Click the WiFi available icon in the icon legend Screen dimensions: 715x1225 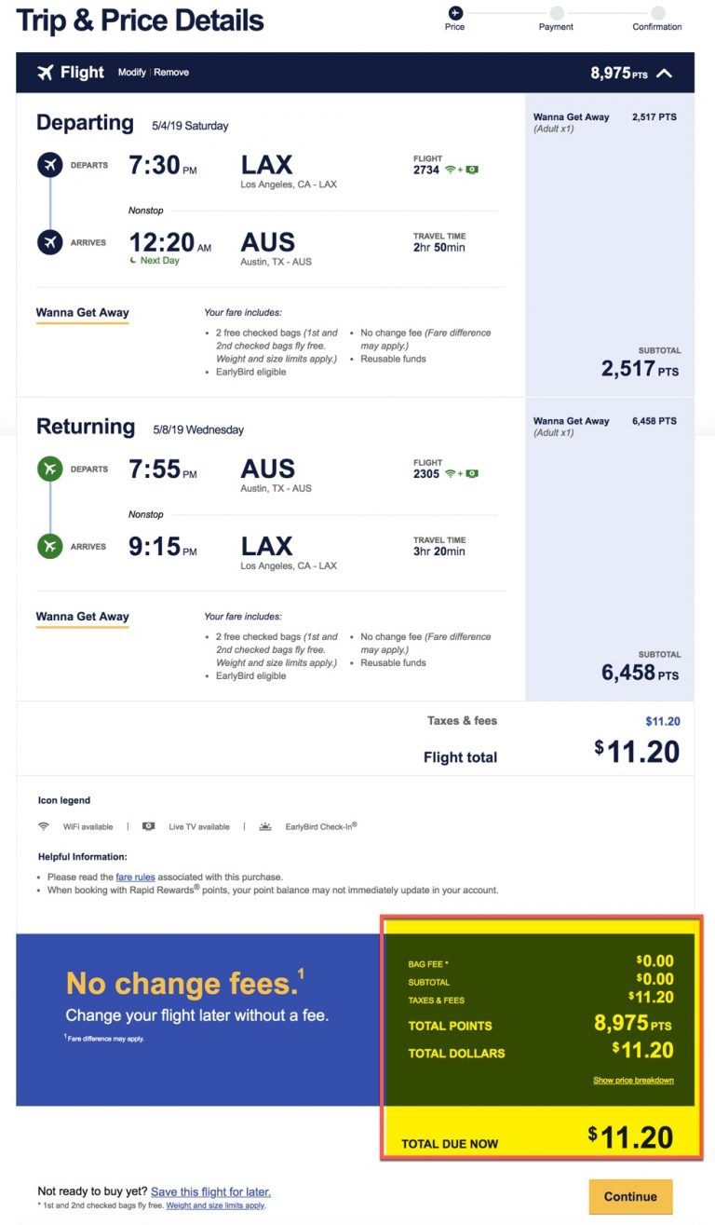pos(43,826)
